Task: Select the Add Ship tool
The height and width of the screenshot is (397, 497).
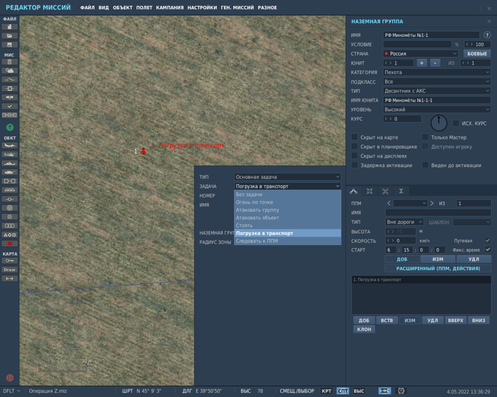Action: [x=11, y=164]
